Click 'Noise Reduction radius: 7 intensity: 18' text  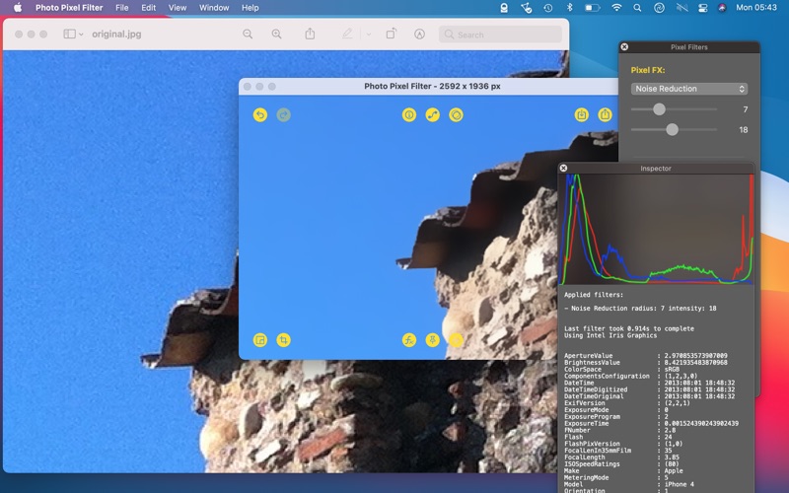tap(643, 309)
